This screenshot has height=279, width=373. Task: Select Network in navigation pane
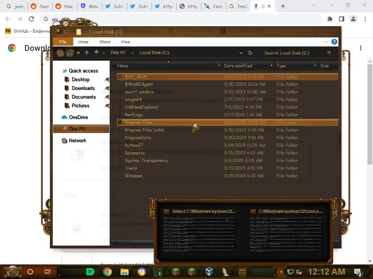(77, 141)
